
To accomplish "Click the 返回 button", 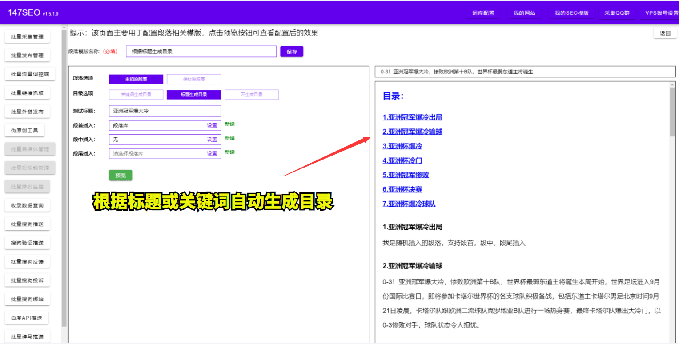I will (x=665, y=33).
